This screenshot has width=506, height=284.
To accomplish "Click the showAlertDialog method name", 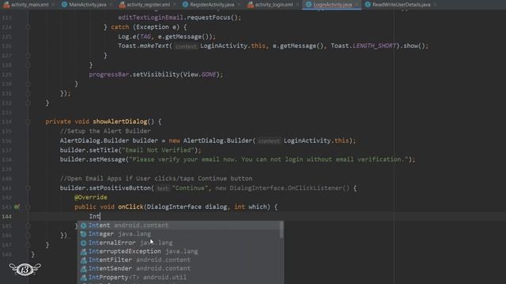I will tap(119, 121).
